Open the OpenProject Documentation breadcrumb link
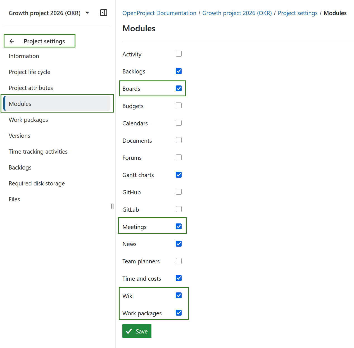354x348 pixels. [159, 13]
